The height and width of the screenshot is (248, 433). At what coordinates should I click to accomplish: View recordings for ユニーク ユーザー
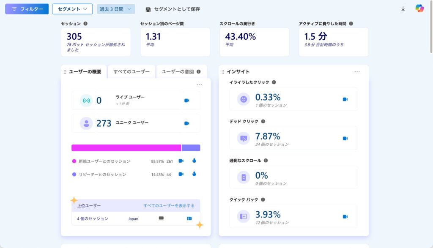[x=186, y=123]
